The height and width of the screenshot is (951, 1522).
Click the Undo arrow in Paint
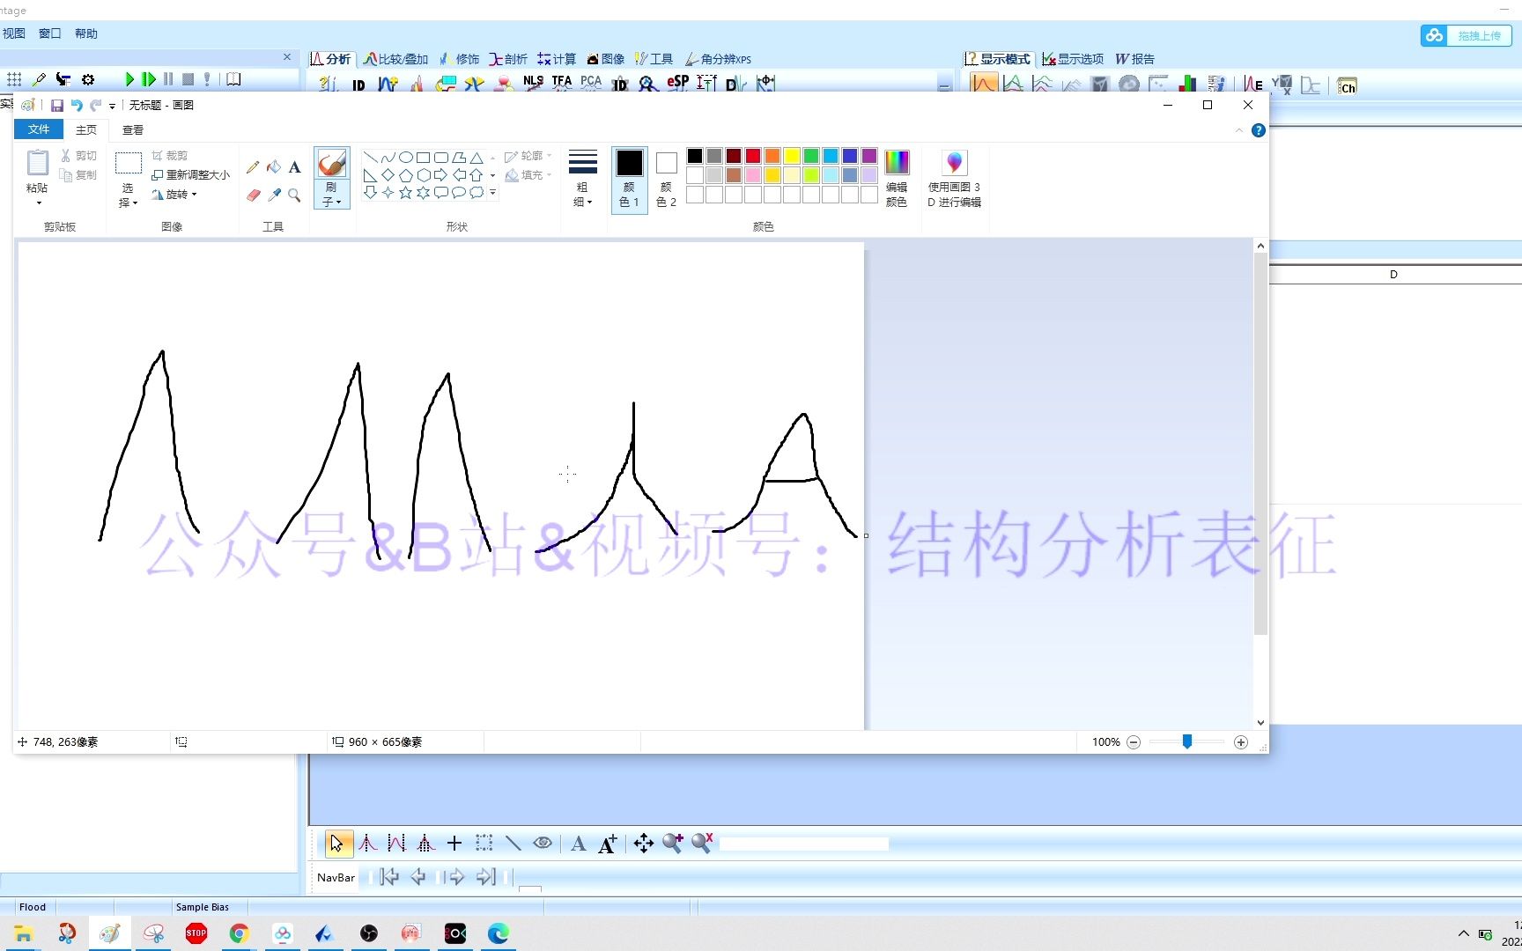click(77, 106)
